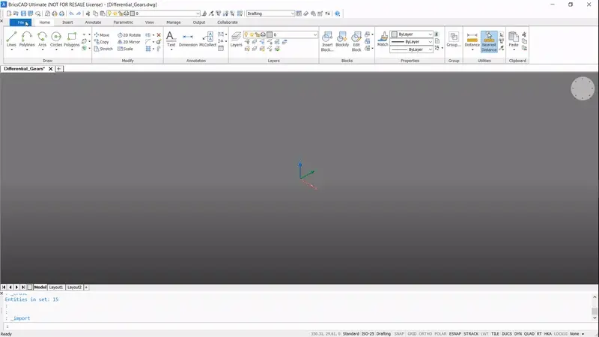Add a new layout with plus button
Screen dimensions: 599x337
point(86,287)
